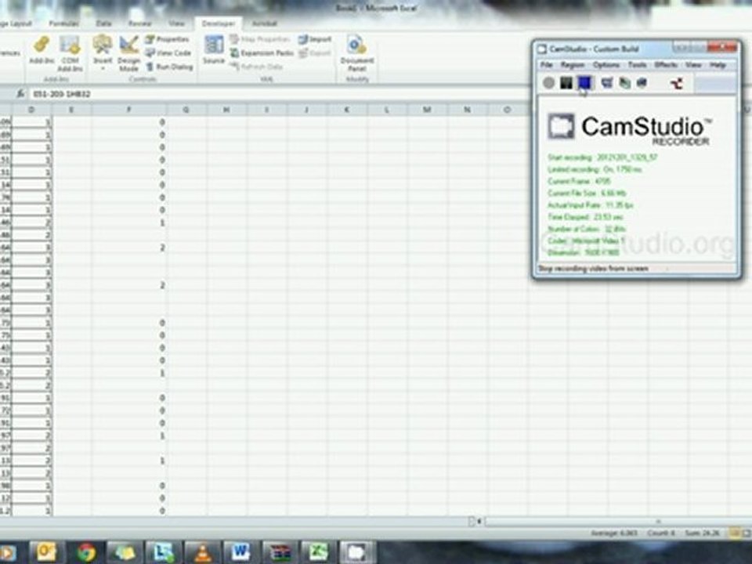Open Google Chrome from the taskbar

click(x=86, y=552)
